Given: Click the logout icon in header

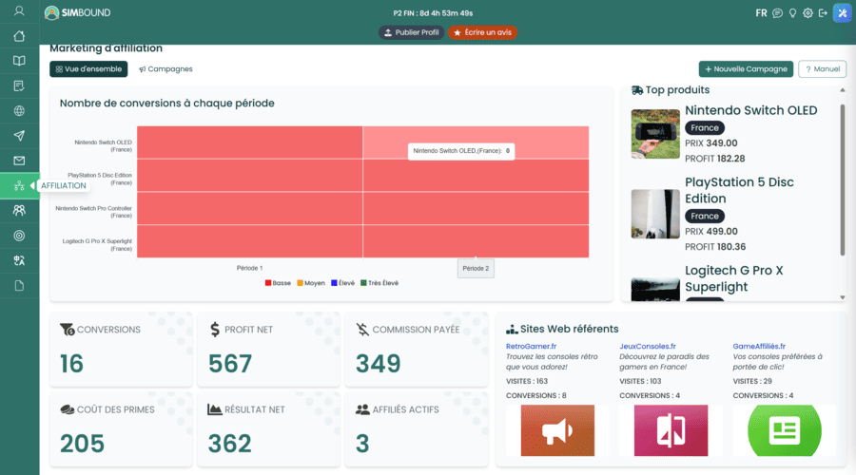Looking at the screenshot, I should (823, 13).
